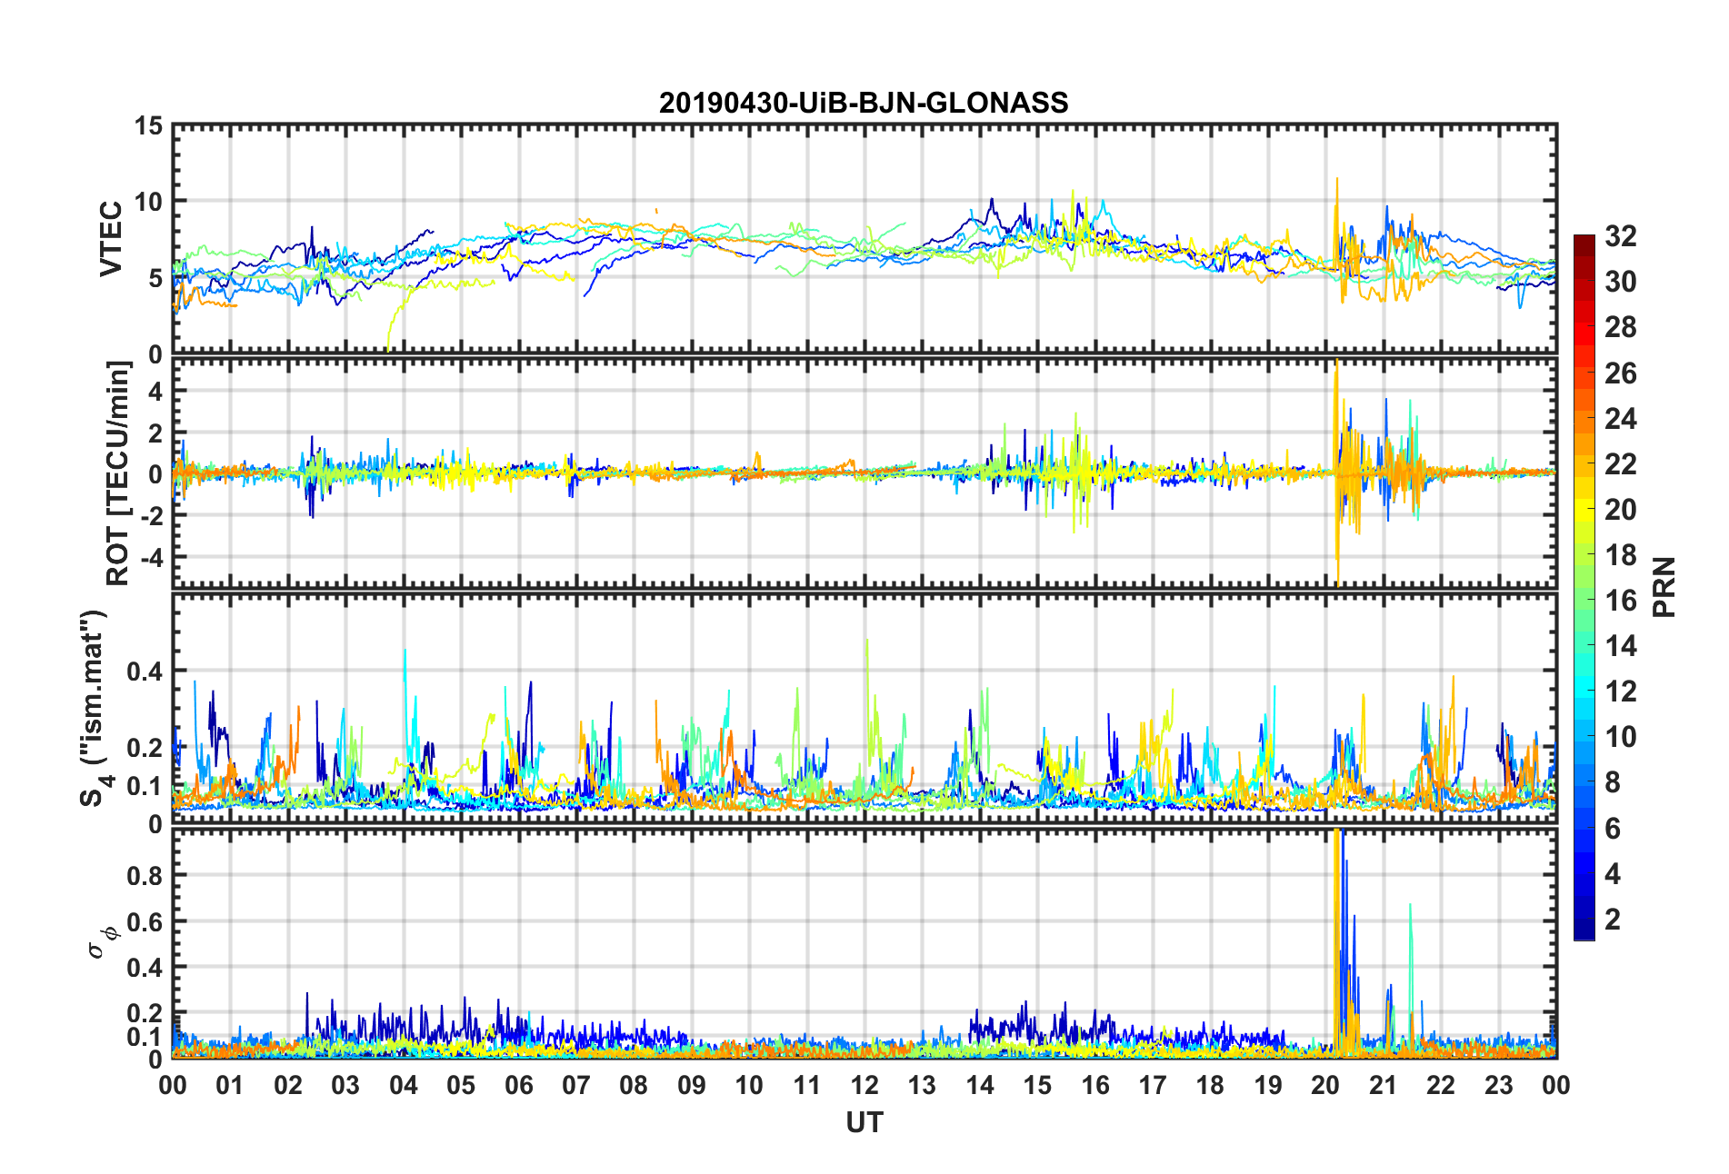Click the PRN colorbar gradient
This screenshot has height=1174, width=1729.
tap(1584, 587)
